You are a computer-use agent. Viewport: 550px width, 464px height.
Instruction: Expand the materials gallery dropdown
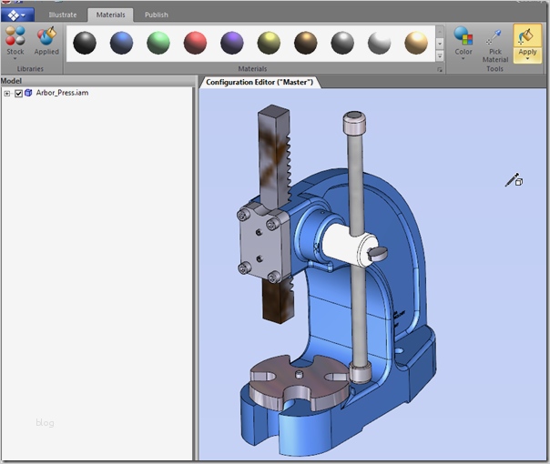pos(440,55)
